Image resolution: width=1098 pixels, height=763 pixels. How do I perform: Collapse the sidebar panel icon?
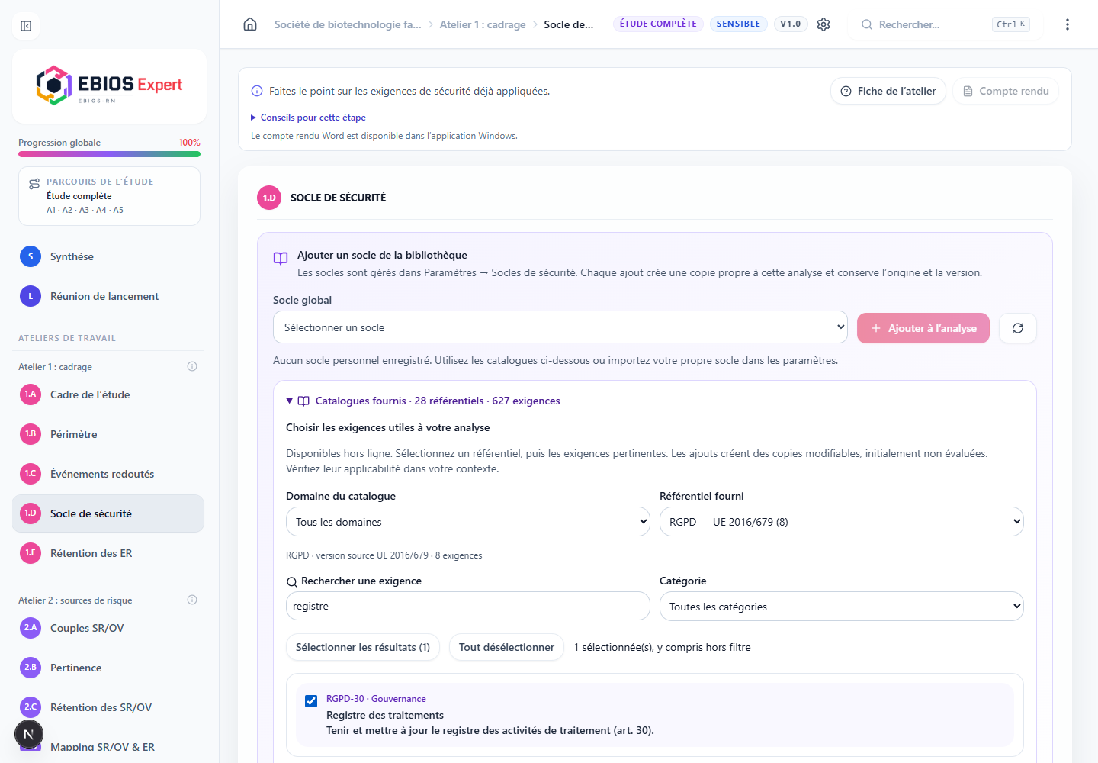click(26, 26)
